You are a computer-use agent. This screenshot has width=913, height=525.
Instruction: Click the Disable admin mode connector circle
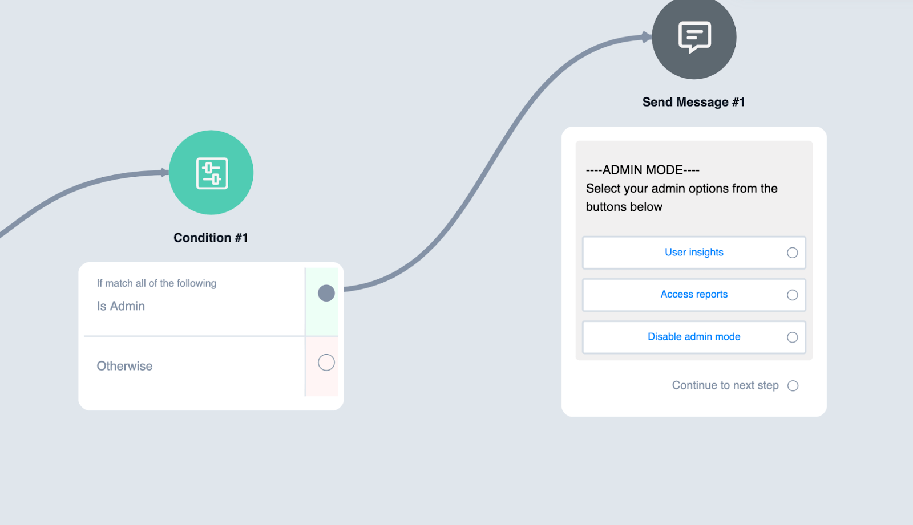coord(792,337)
